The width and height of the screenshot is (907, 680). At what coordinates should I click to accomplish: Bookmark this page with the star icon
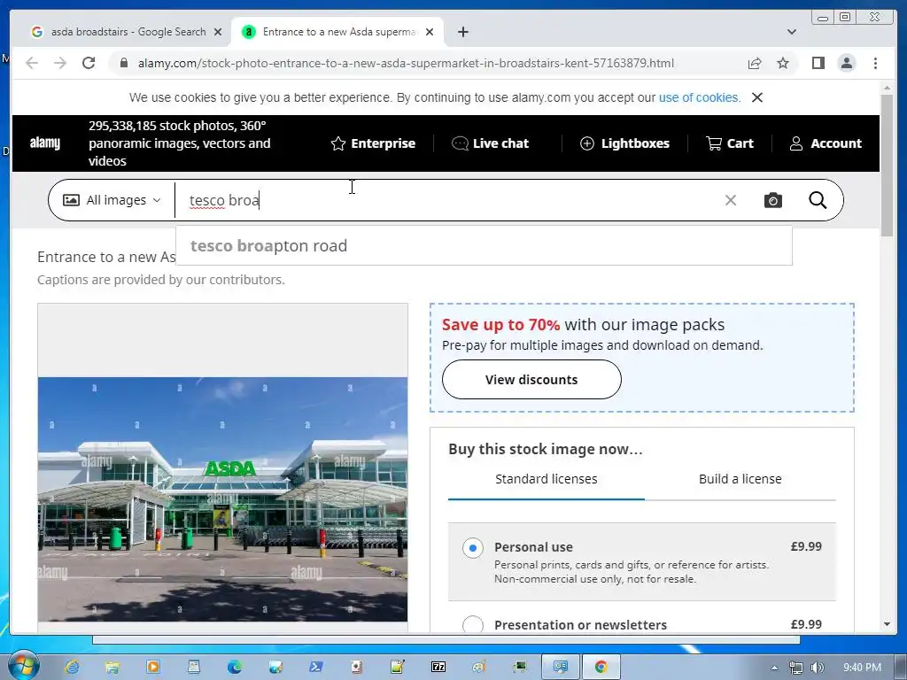tap(783, 63)
